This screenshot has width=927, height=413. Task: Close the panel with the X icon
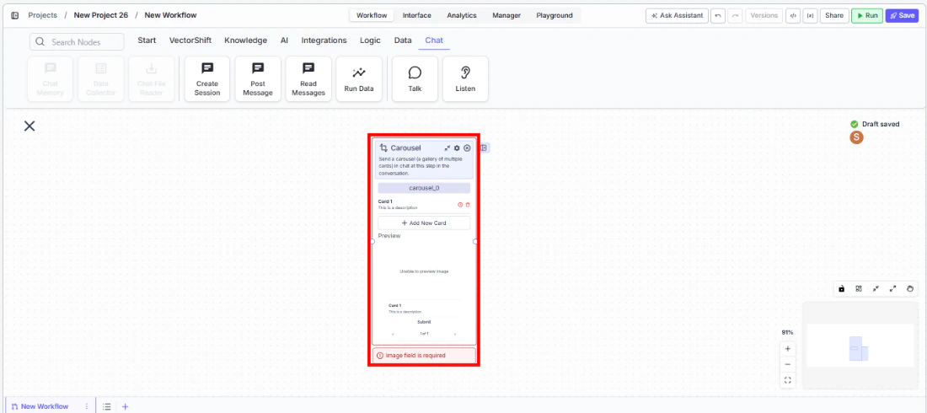[29, 126]
